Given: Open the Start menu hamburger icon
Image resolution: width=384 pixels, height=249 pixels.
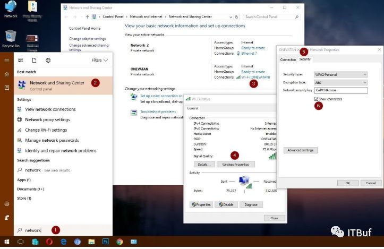Looking at the screenshot, I should [7, 60].
